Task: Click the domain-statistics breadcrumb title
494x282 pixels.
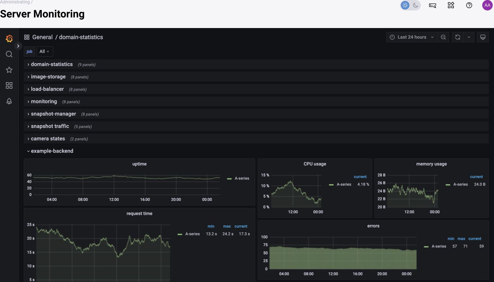Action: point(81,37)
